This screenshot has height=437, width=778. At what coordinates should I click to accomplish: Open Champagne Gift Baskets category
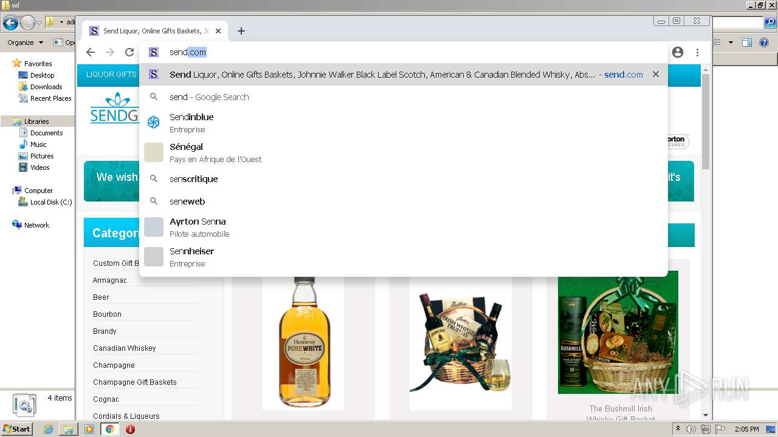(135, 382)
